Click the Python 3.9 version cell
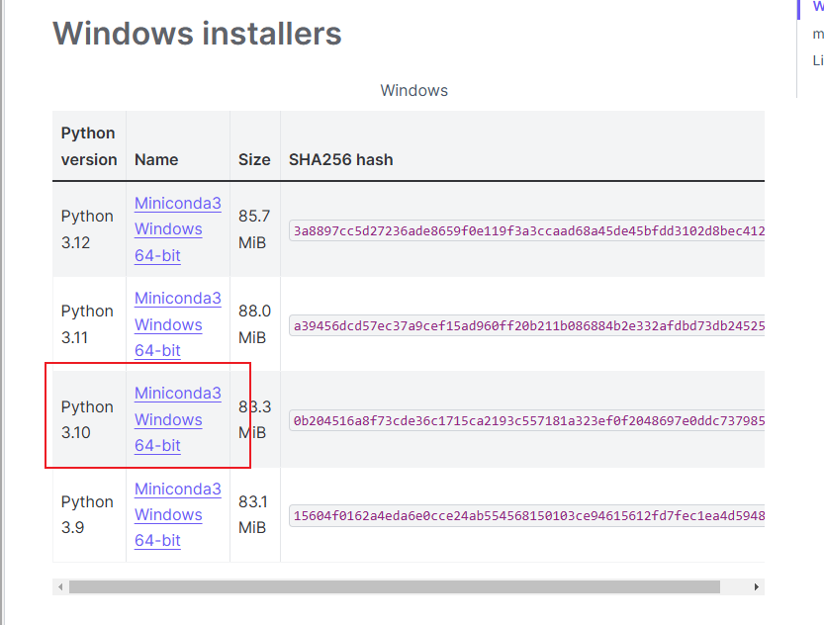824x625 pixels. point(87,514)
